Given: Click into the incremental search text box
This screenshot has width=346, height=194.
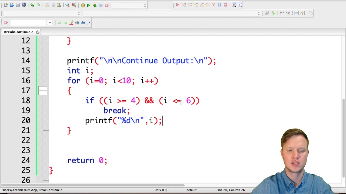Looking at the screenshot, I should coord(29,23).
